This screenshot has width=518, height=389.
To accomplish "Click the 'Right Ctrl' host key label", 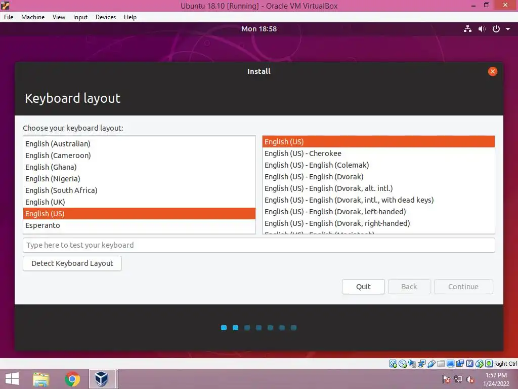I will (506, 364).
